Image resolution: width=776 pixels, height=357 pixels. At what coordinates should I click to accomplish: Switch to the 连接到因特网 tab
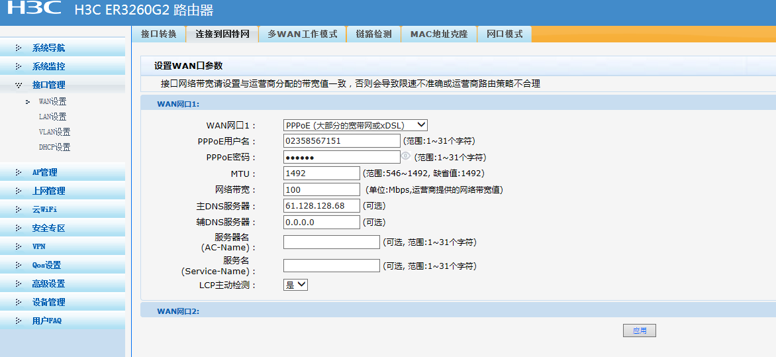(222, 34)
